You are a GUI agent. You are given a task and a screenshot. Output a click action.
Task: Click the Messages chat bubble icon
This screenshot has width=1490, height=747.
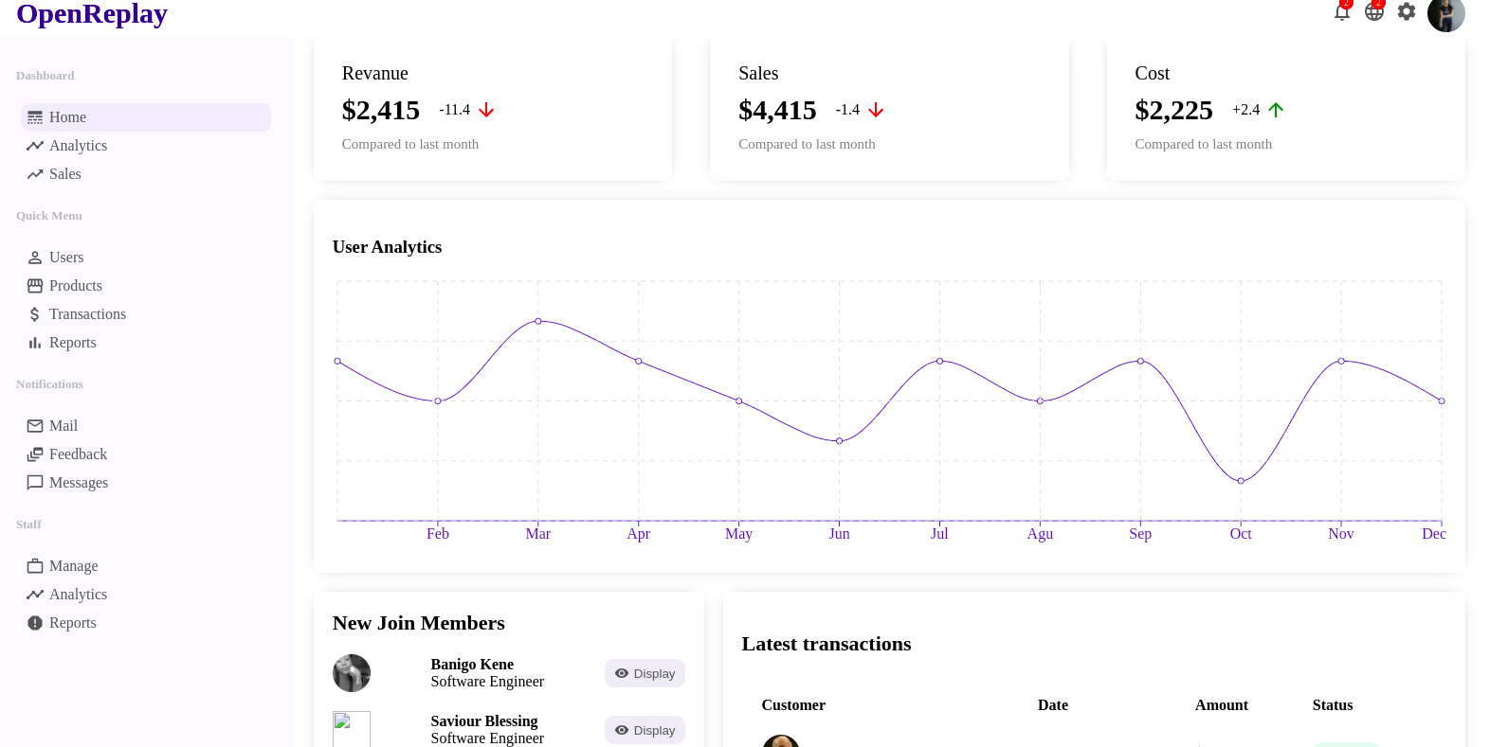coord(35,483)
